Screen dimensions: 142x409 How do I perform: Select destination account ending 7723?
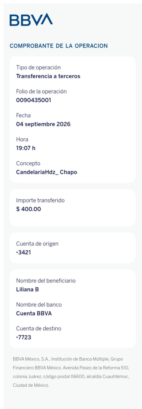click(x=24, y=337)
